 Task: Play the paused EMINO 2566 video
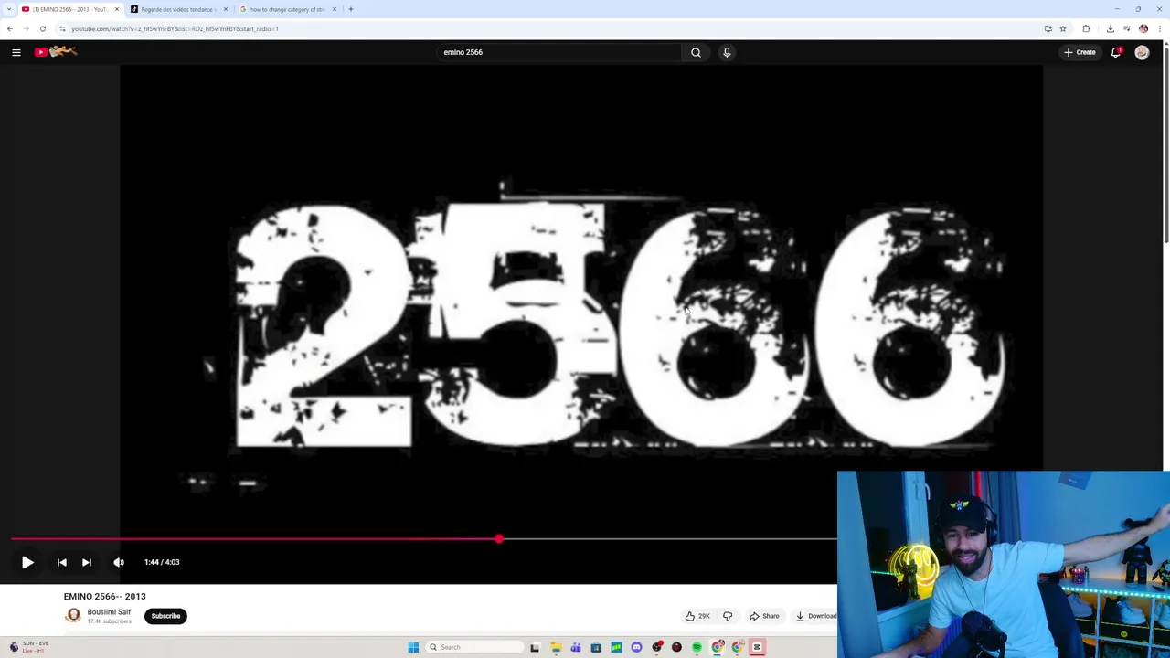click(27, 562)
